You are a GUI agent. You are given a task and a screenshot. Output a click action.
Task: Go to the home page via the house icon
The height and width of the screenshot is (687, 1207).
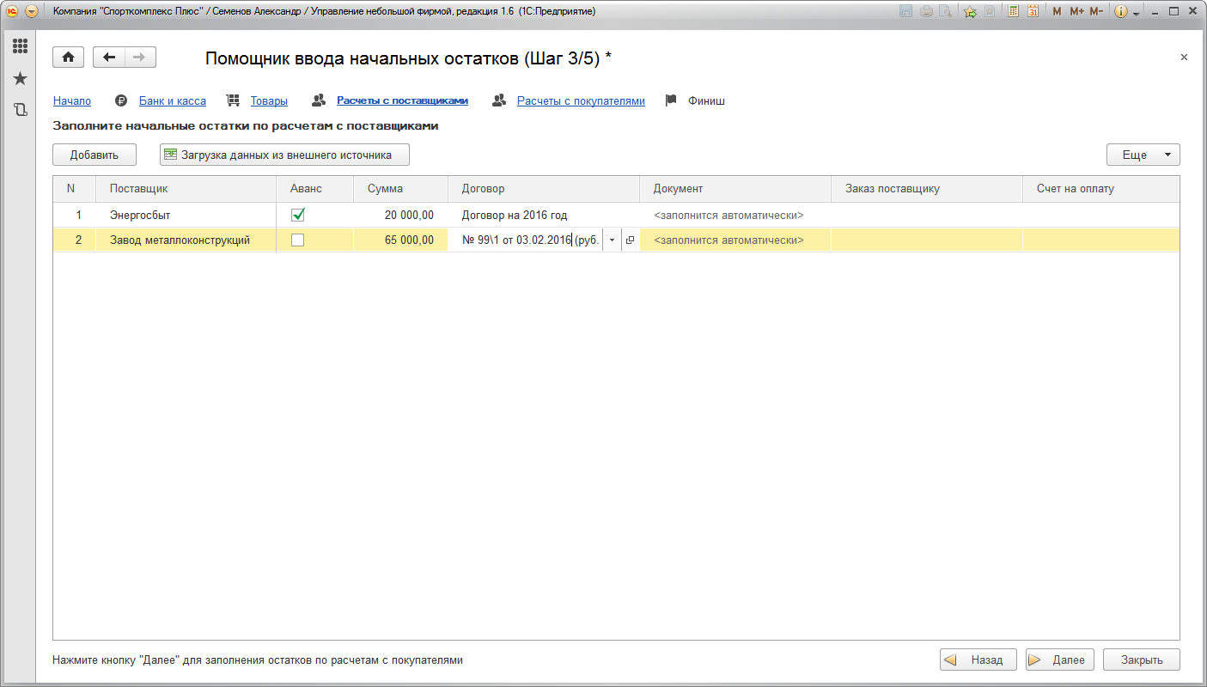69,57
